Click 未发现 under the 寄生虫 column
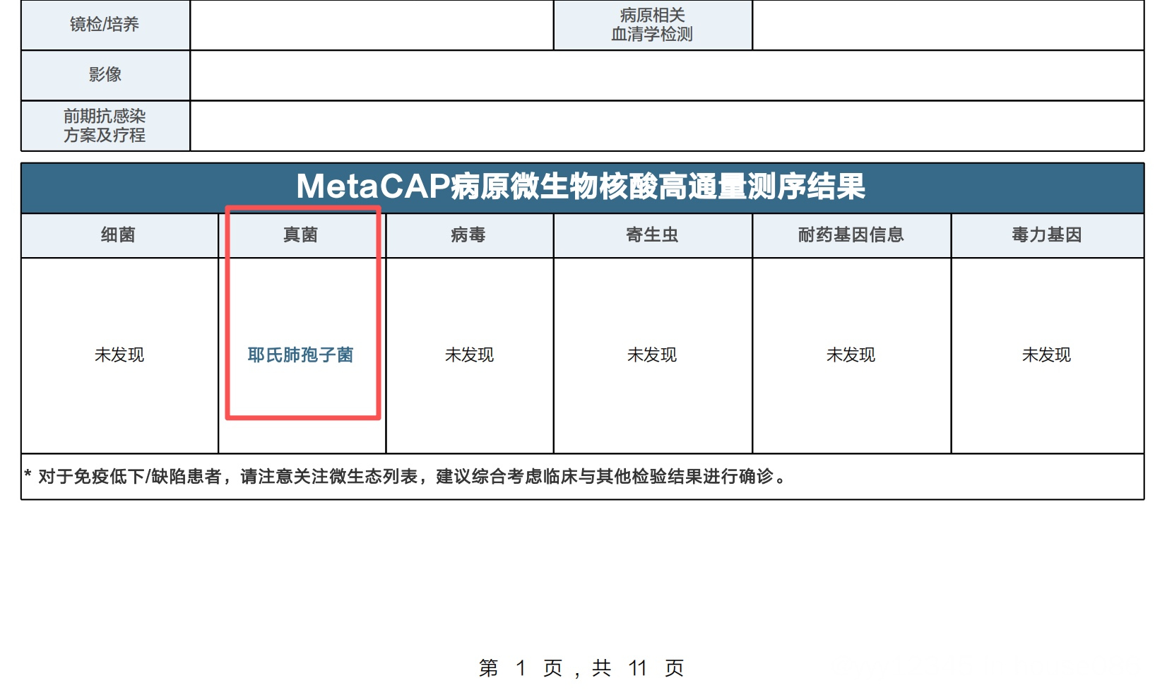The image size is (1155, 695). (652, 355)
